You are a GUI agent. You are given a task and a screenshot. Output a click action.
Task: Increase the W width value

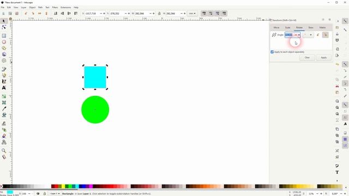point(153,14)
